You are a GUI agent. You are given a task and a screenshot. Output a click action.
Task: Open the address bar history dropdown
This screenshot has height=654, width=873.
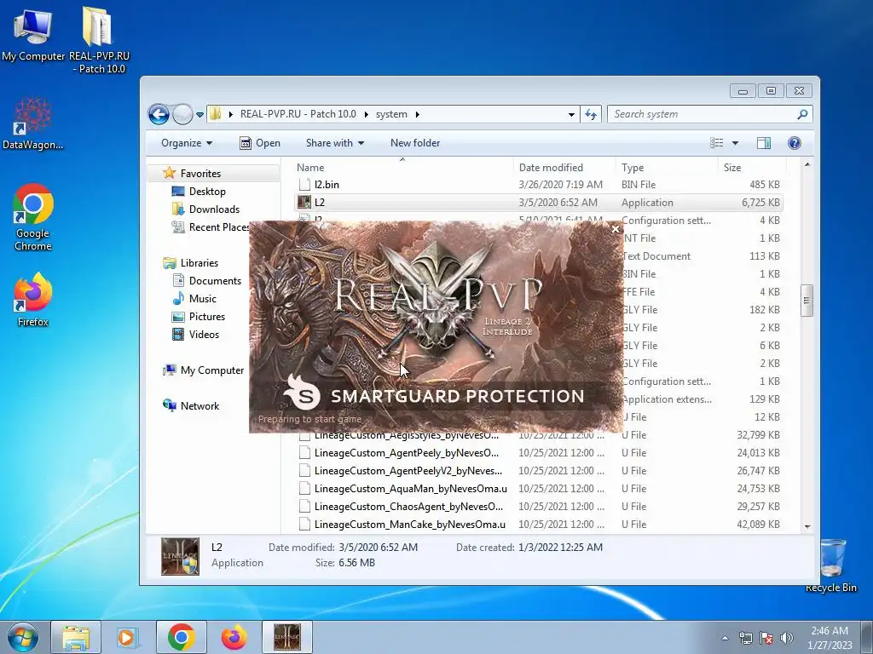point(571,115)
